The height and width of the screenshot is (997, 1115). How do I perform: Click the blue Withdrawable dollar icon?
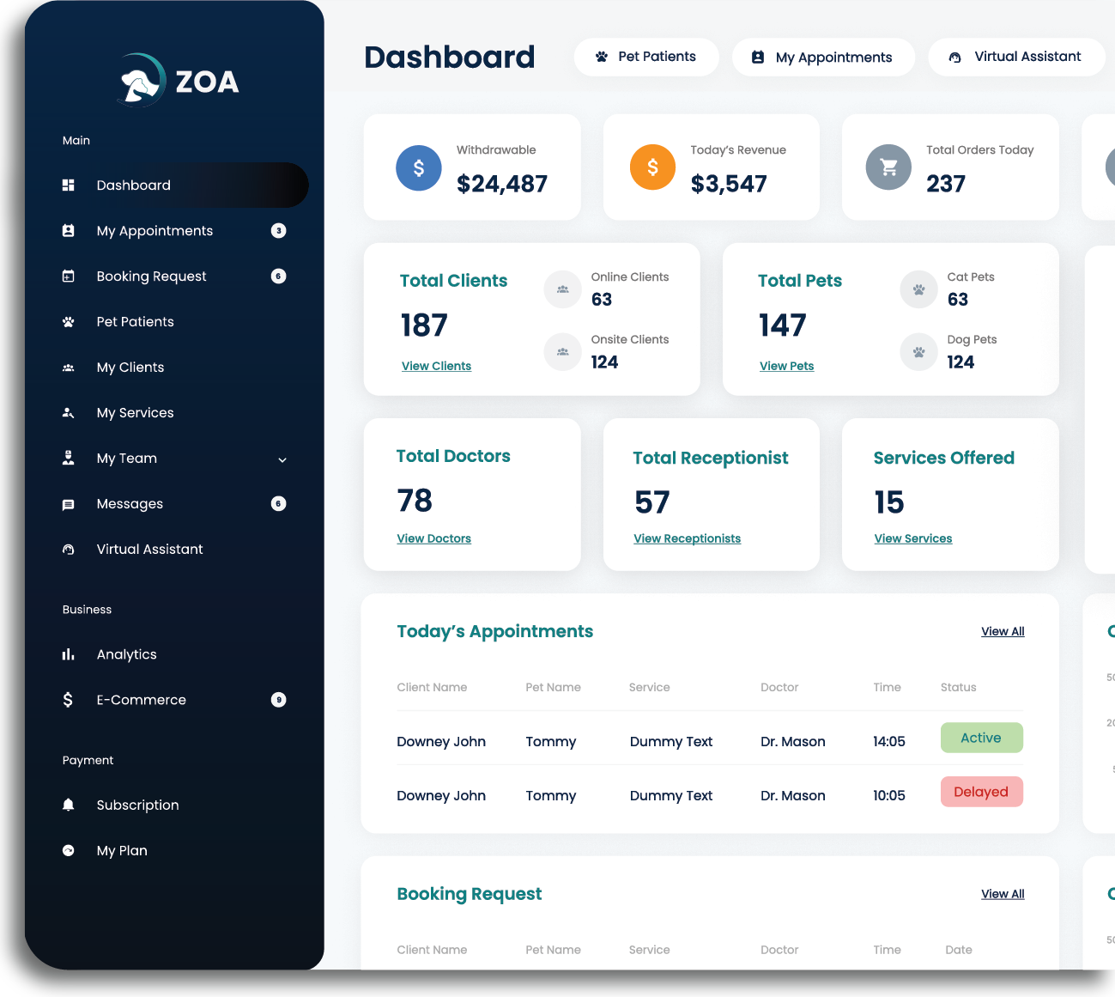pos(418,167)
